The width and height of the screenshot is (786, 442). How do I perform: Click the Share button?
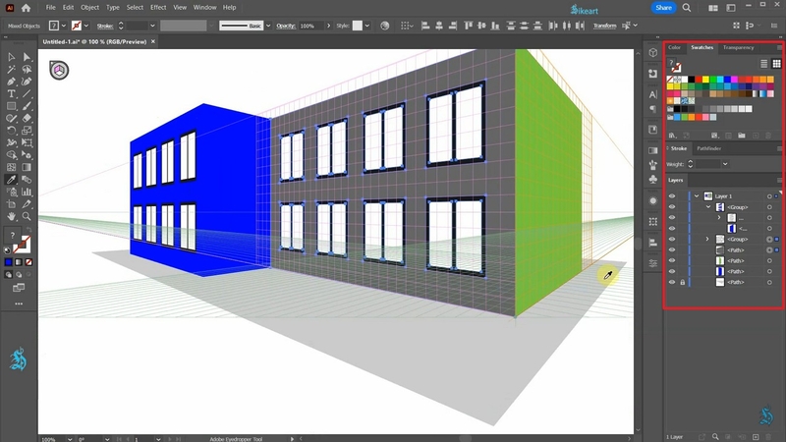coord(663,8)
